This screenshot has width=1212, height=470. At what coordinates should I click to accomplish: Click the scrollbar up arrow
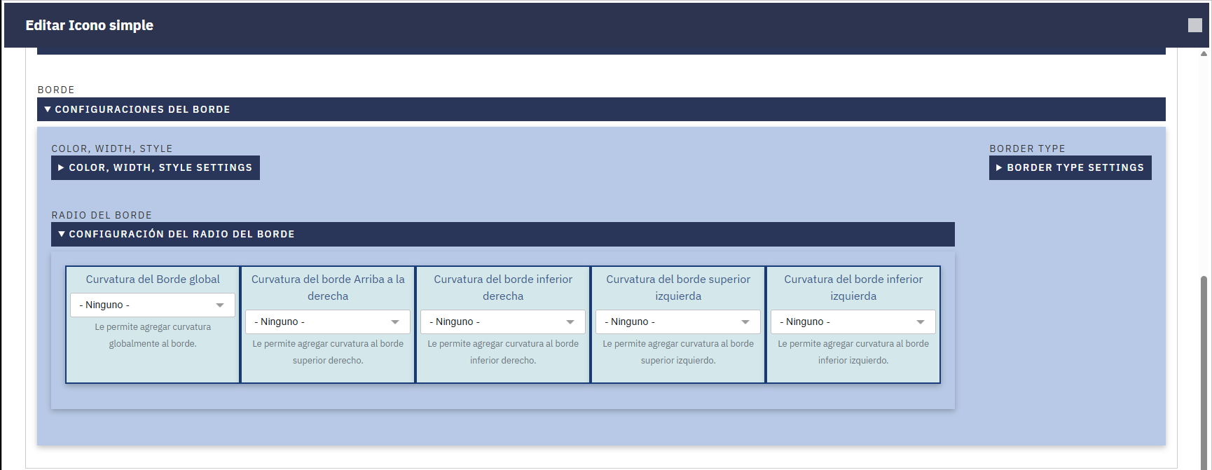click(x=1204, y=53)
